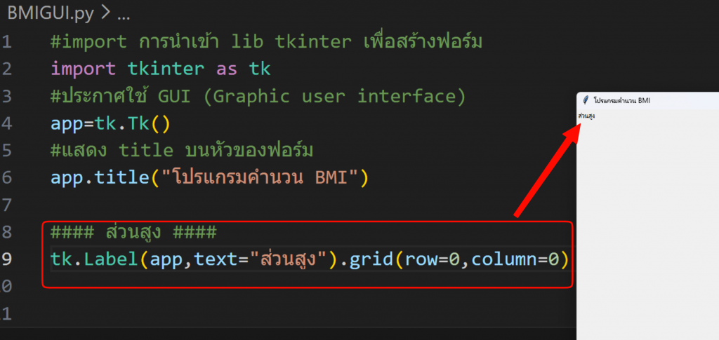
Task: Select the ส่วนสูง label inside the Tk window
Action: (586, 115)
